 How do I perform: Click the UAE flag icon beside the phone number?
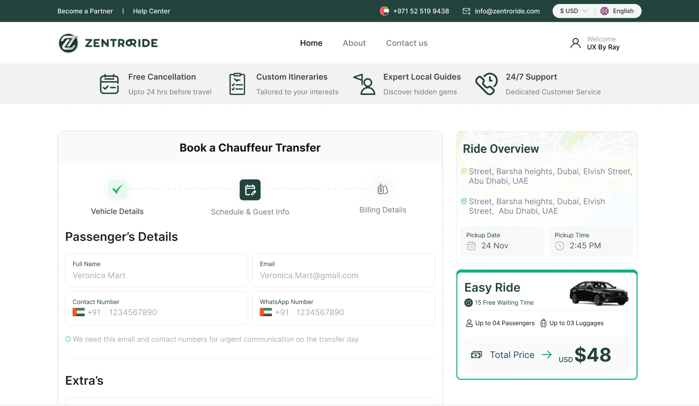(x=384, y=11)
